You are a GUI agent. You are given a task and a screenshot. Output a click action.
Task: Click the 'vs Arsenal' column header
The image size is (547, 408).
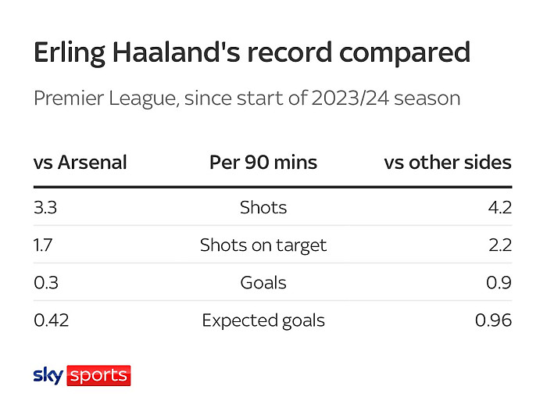80,163
